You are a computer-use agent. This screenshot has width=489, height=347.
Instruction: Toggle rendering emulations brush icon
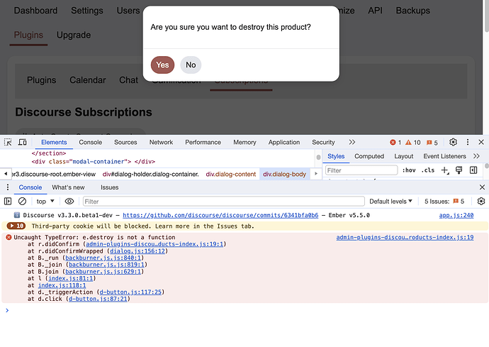(459, 170)
